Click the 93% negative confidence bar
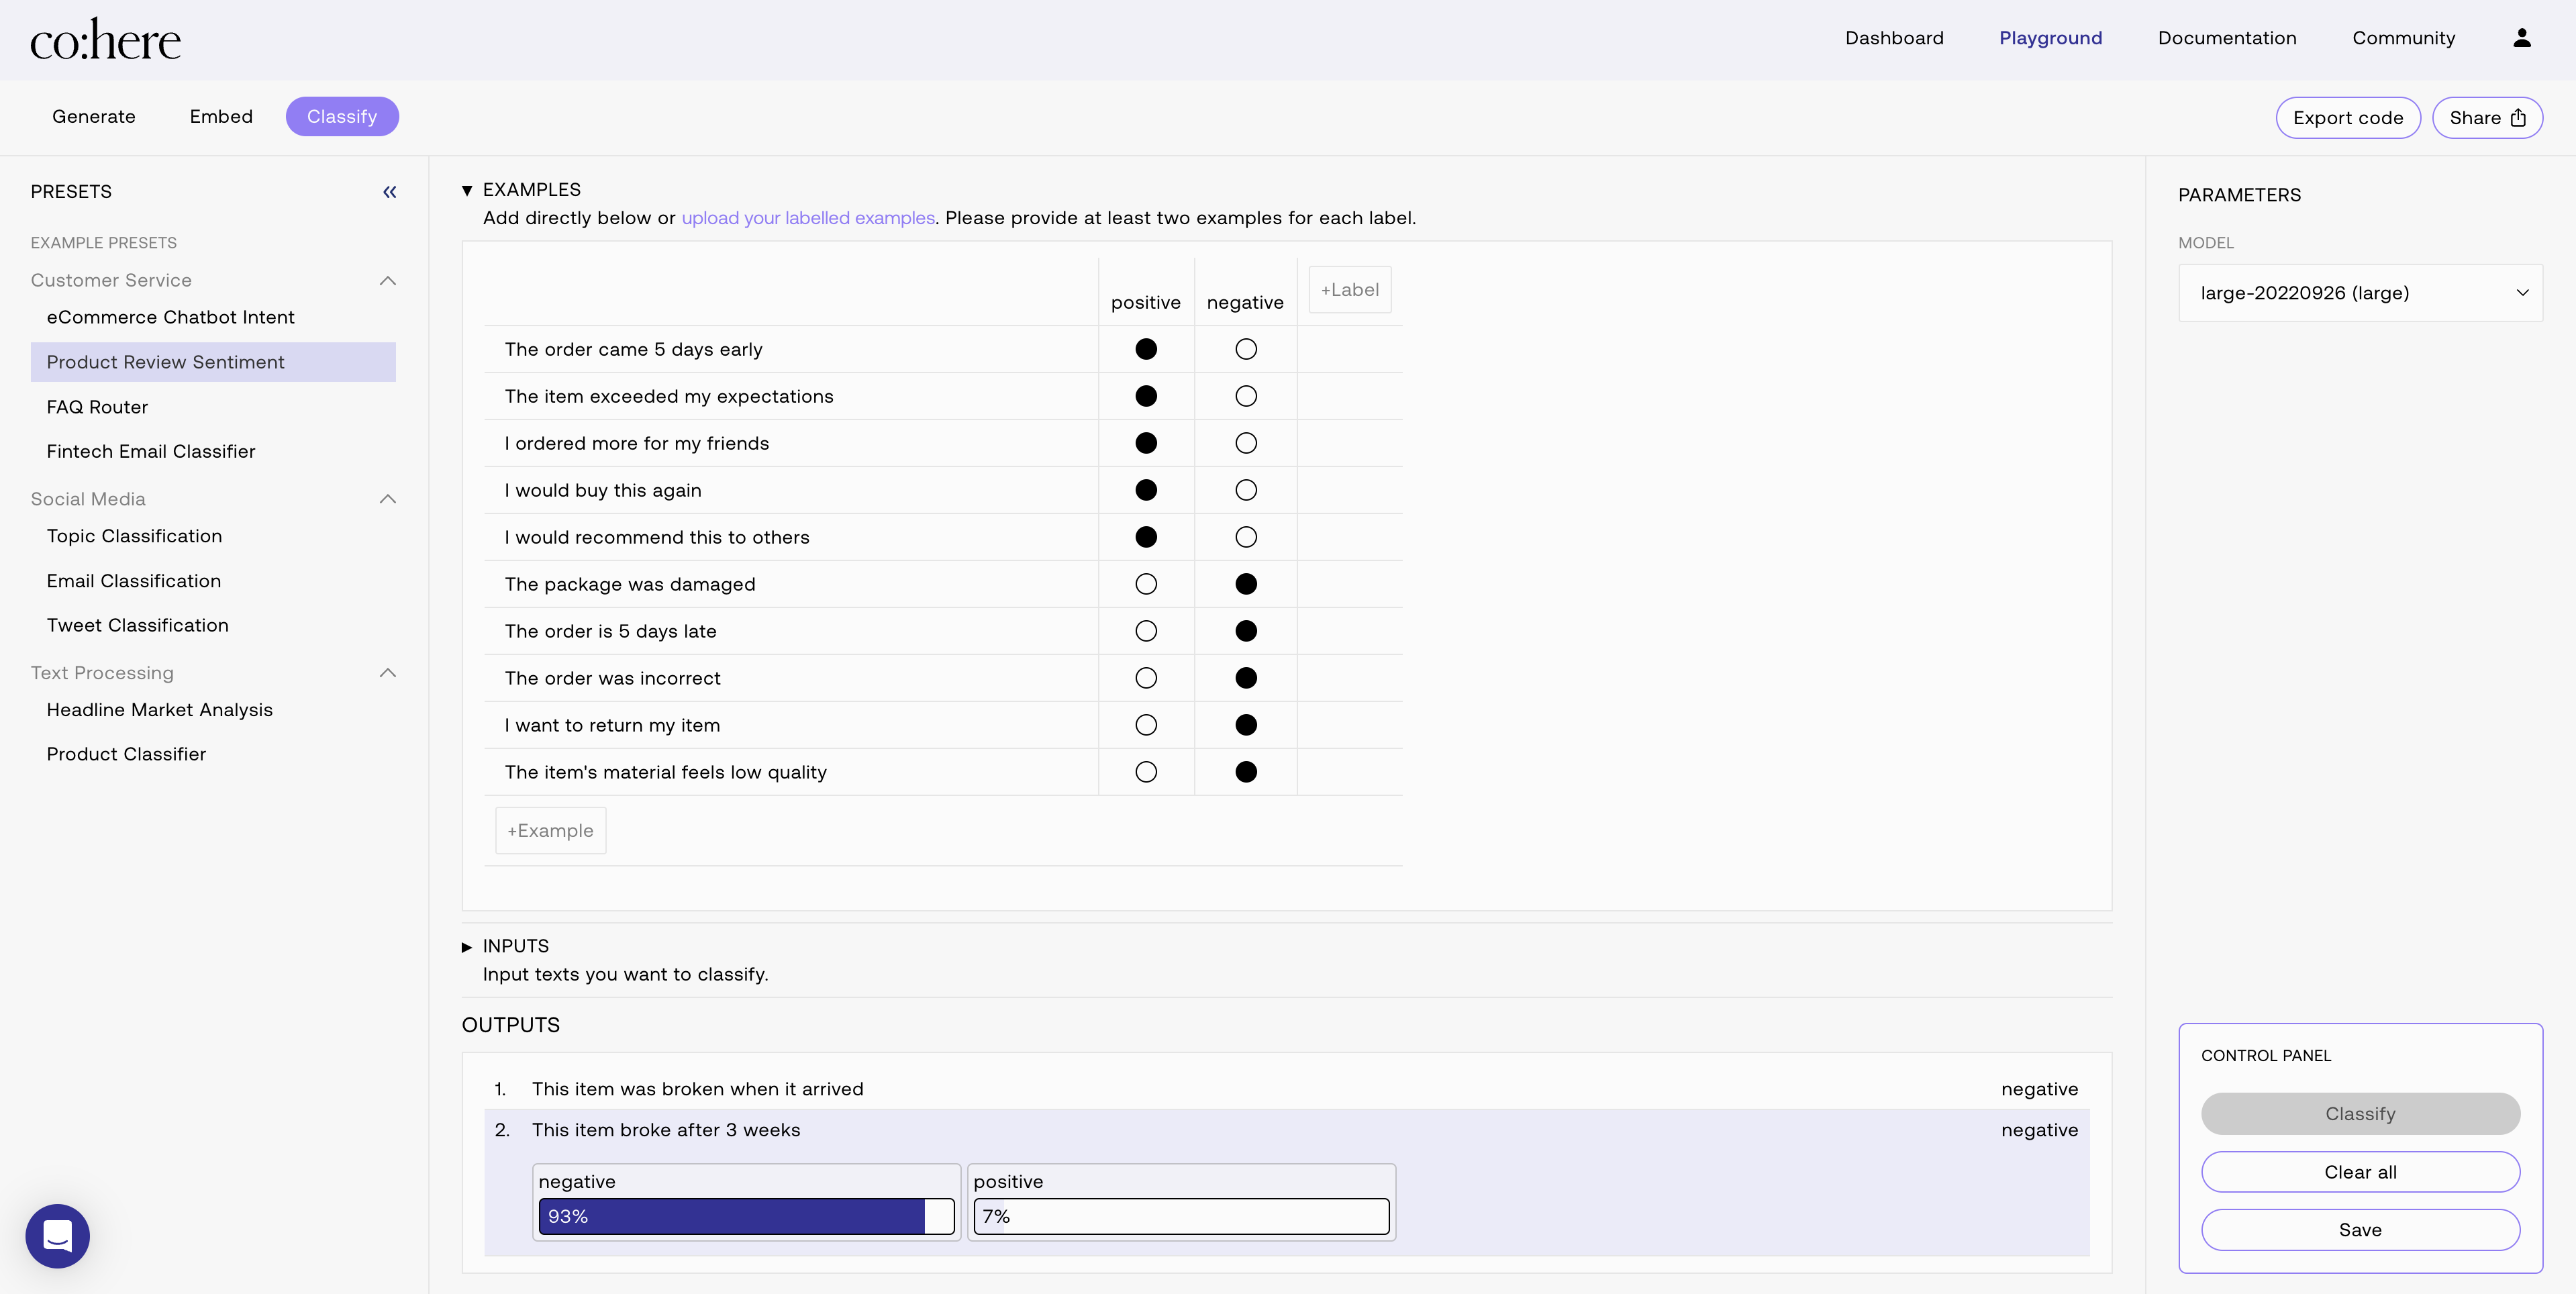Image resolution: width=2576 pixels, height=1294 pixels. [745, 1216]
